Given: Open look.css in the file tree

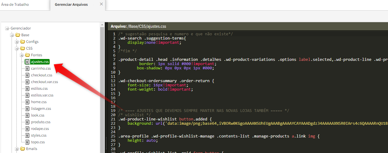Looking at the screenshot, I should (38, 115).
